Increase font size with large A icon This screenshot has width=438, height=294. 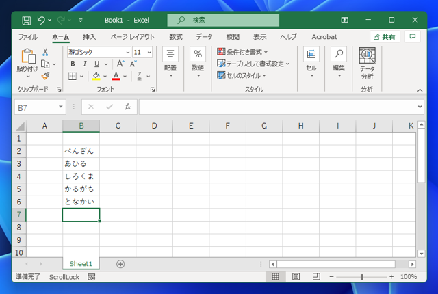[x=120, y=64]
